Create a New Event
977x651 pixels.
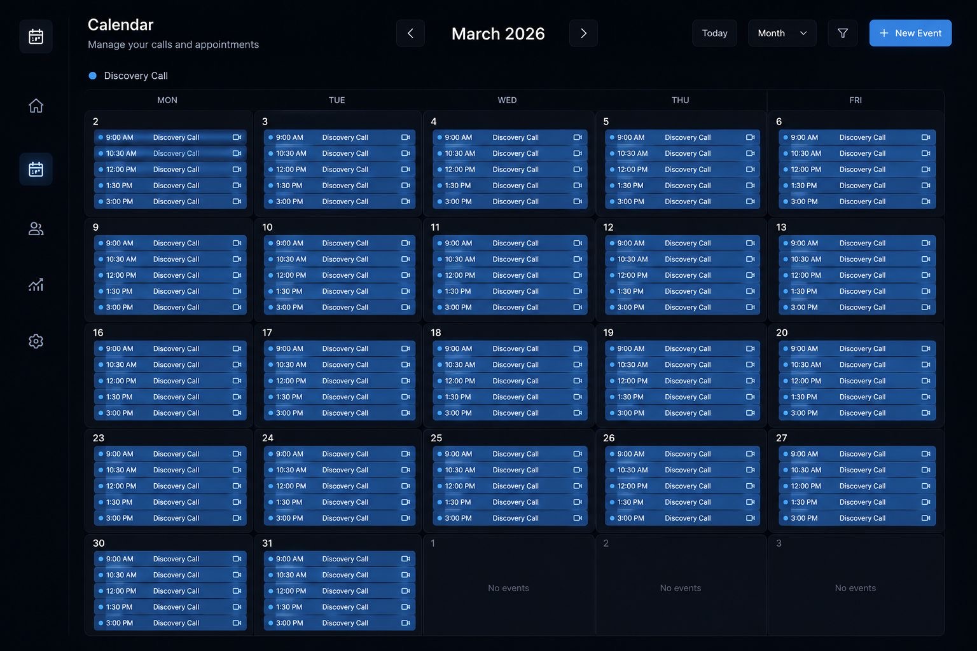910,33
